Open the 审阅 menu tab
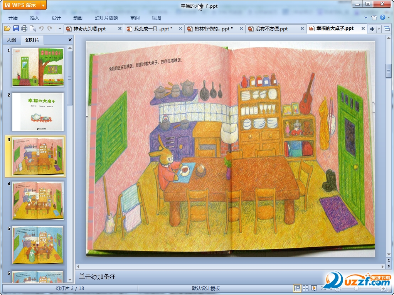The image size is (394, 295). coord(135,18)
